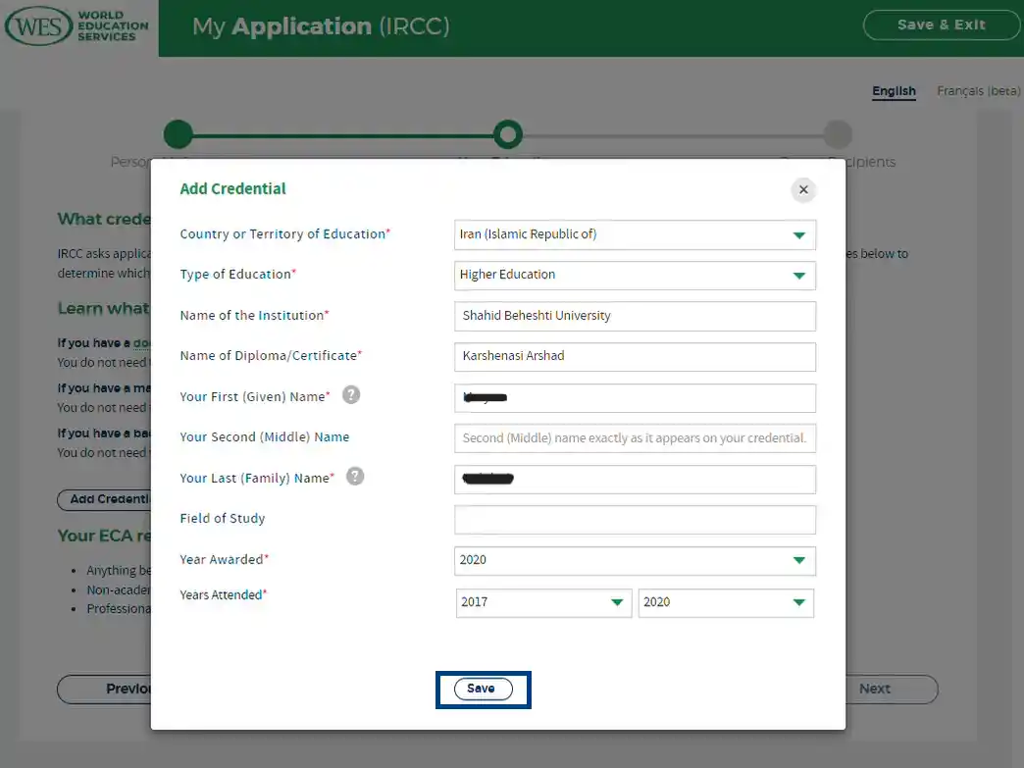Click last grey progress step circle
This screenshot has width=1024, height=768.
point(838,134)
